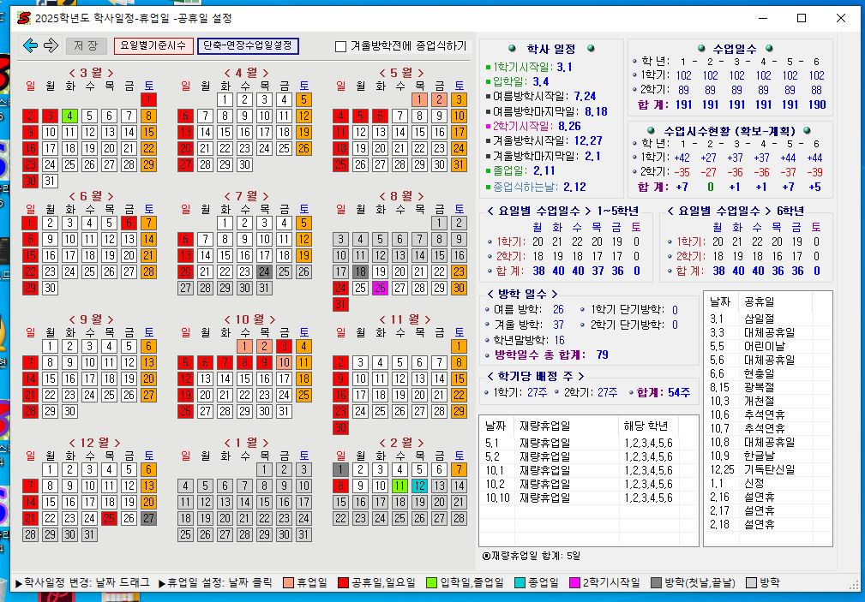Click the 저장 save button
865x602 pixels.
click(86, 45)
